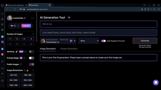Screen dimensions: 161x90
Task: Choose the 512 × 512 dimension
Action: (x=14, y=75)
